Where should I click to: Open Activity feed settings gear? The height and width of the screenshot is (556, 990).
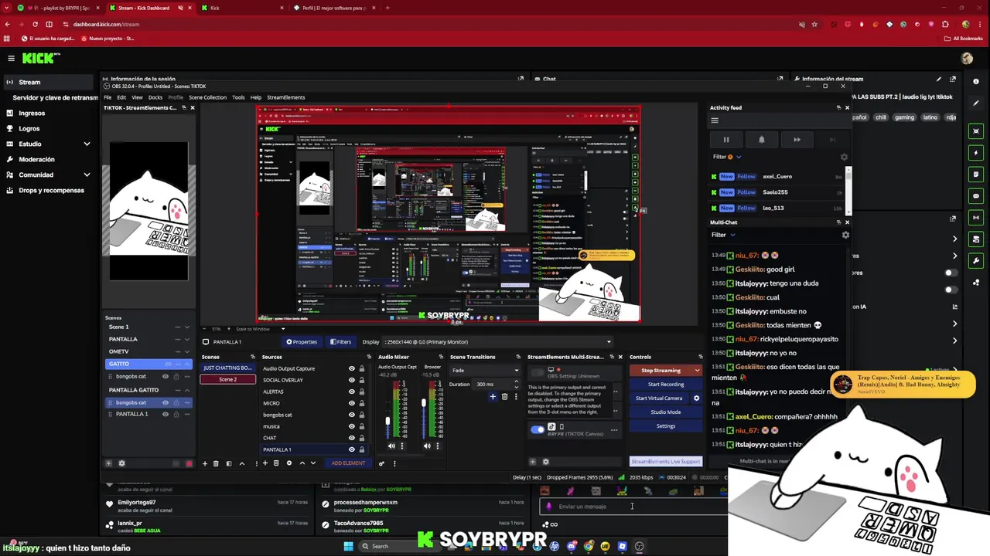844,157
